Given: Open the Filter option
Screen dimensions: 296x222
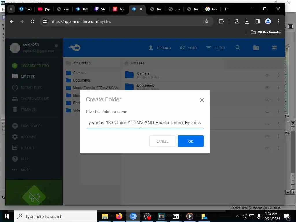Looking at the screenshot, I should (215, 48).
